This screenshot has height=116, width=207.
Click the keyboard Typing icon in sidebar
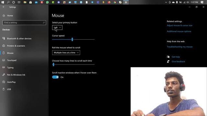4,67
